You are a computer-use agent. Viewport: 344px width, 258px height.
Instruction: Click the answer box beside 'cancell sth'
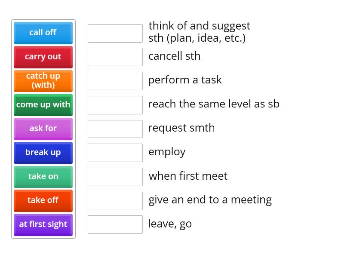pos(115,56)
